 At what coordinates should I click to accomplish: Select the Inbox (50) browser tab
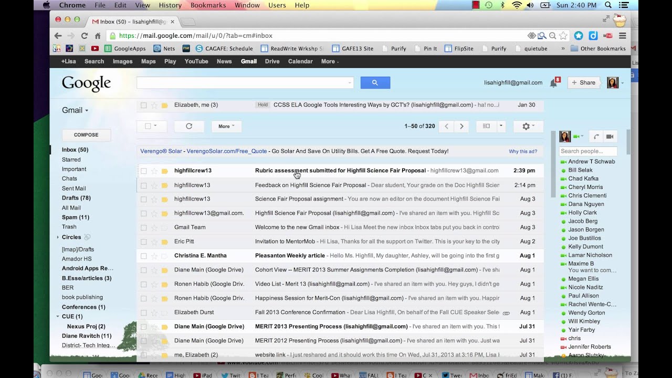point(133,22)
